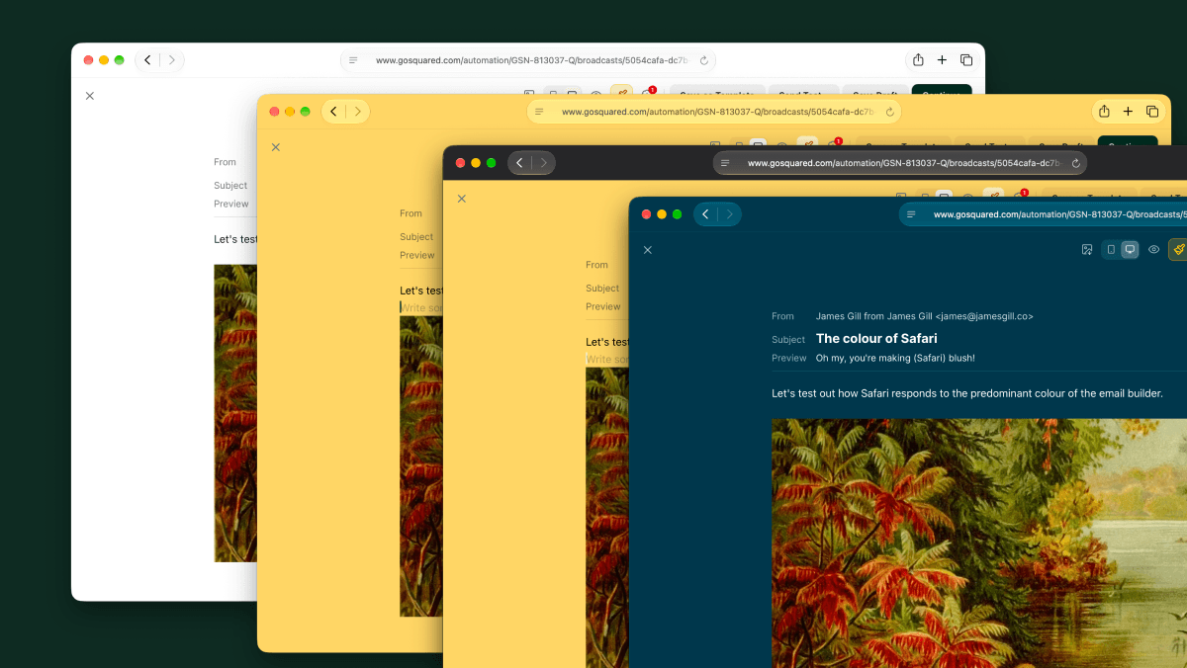This screenshot has height=668, width=1187.
Task: Open page menu icon in dark grey window address bar
Action: coord(725,163)
